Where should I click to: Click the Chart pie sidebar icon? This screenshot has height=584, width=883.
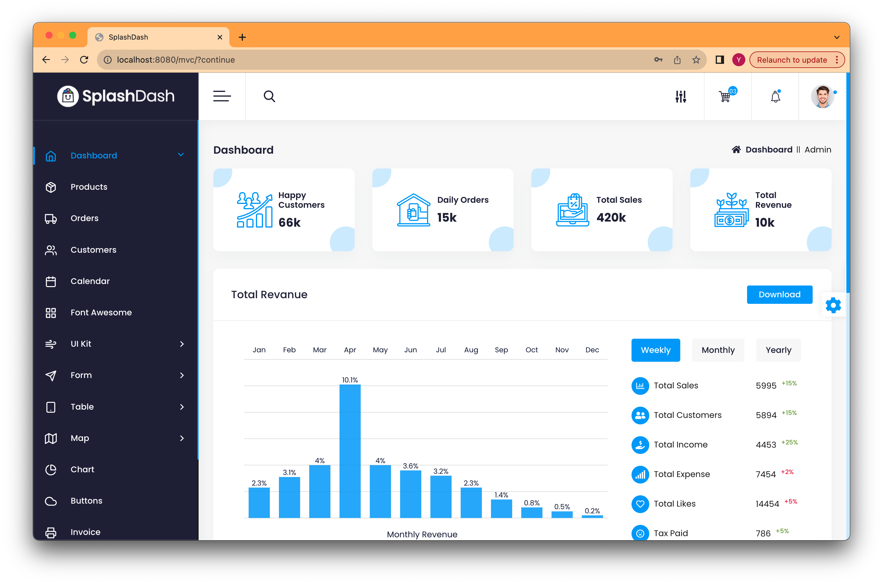(x=51, y=470)
